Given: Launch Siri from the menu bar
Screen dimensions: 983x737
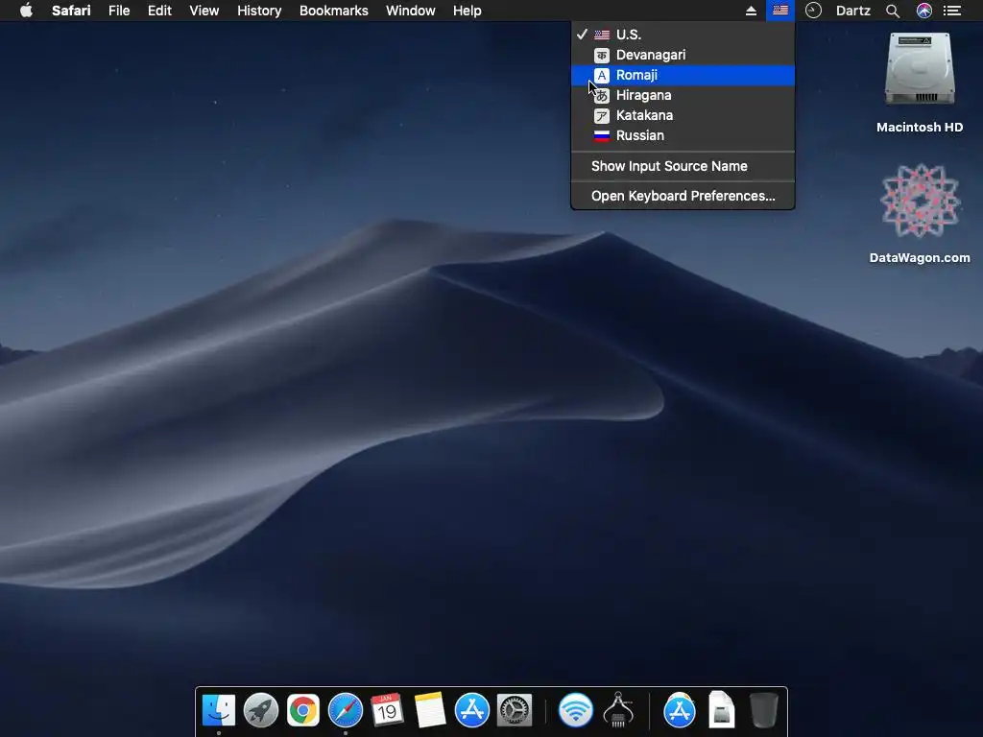Looking at the screenshot, I should [923, 11].
